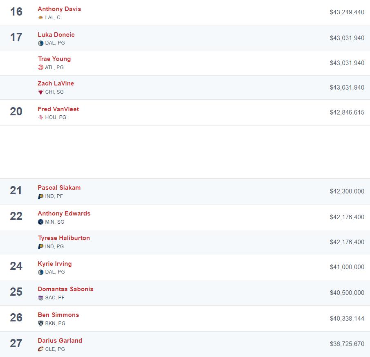Click the Lakers logo under Anthony Davis
The height and width of the screenshot is (357, 370).
click(40, 18)
